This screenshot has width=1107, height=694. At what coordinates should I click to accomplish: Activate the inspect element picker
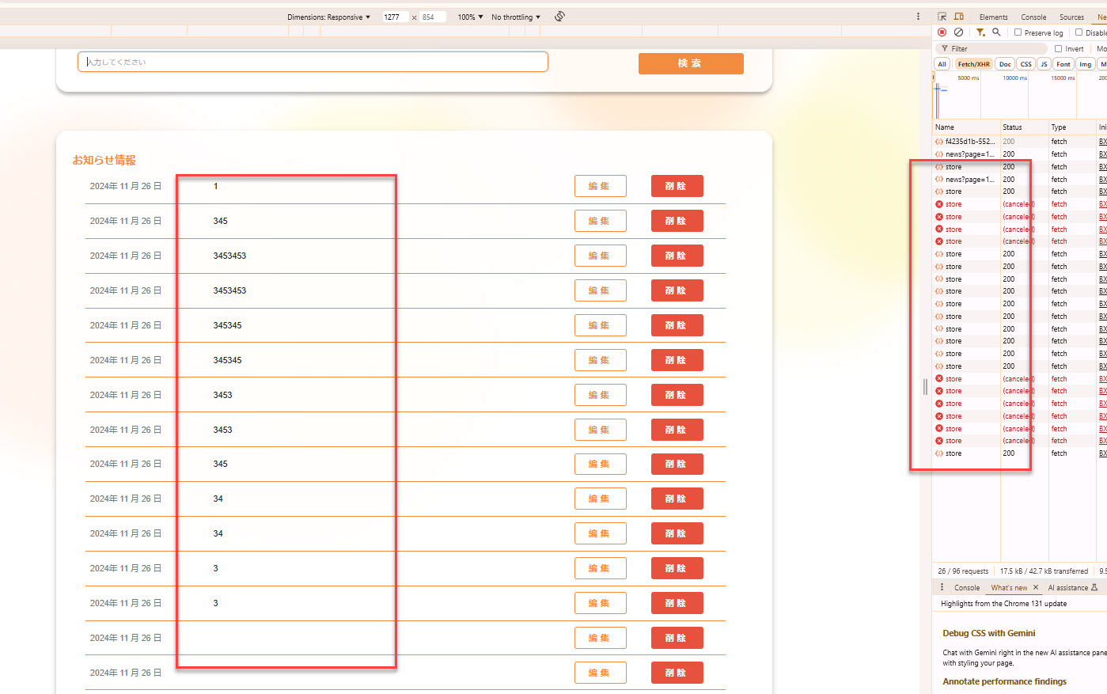click(942, 17)
